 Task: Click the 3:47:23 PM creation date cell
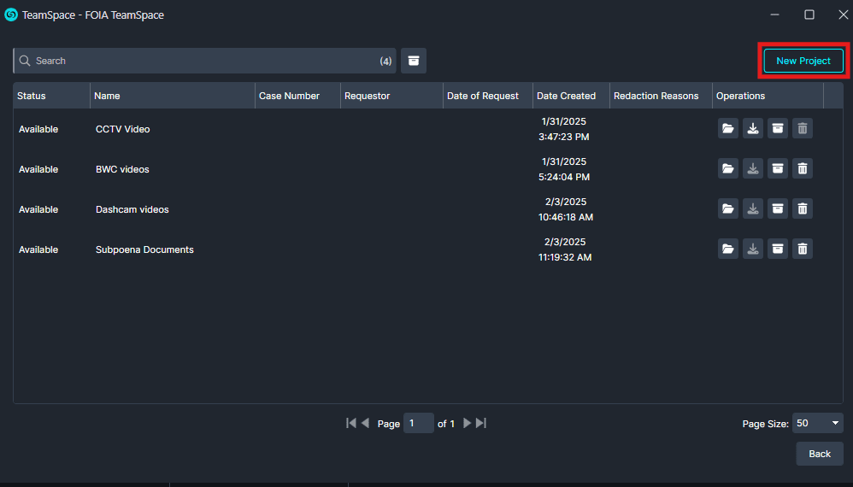pyautogui.click(x=564, y=129)
